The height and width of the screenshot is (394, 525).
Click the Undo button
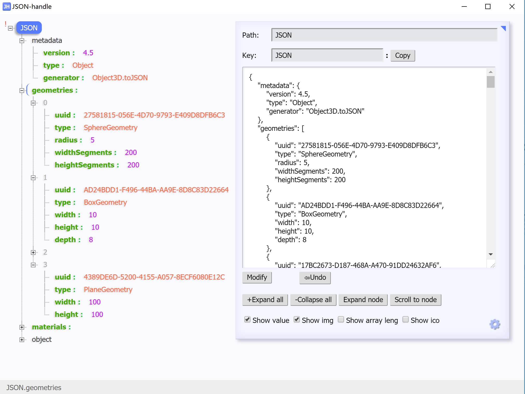coord(315,278)
